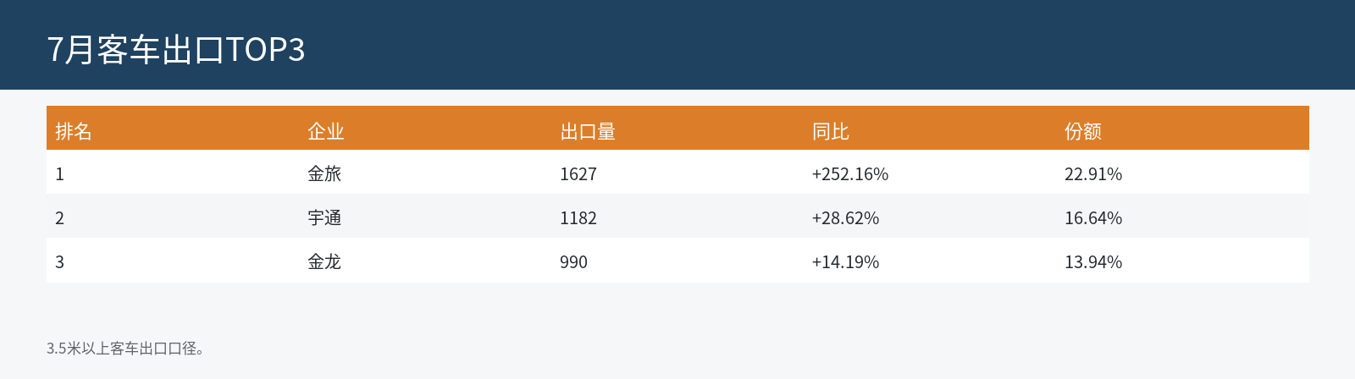Click the 13.94% share value
1355x379 pixels.
click(x=1093, y=262)
